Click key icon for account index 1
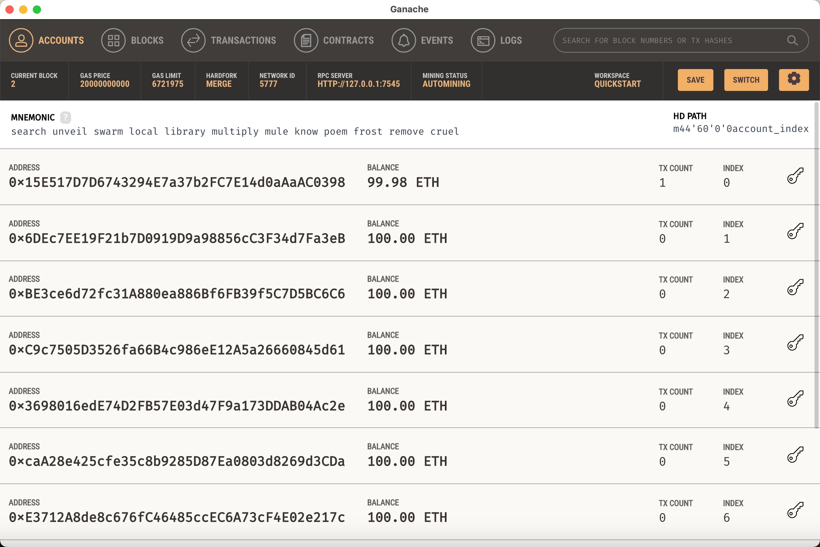 coord(795,231)
